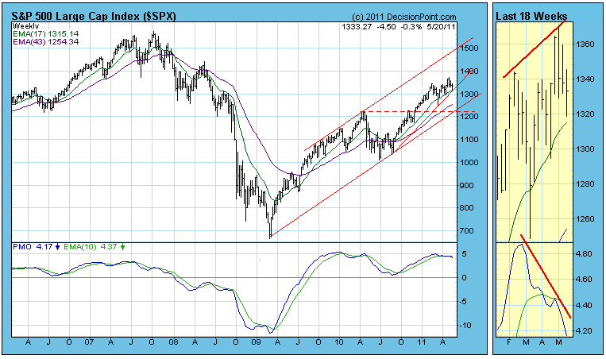Click the "(c) 2011 DecisionPoint.com" copyright text
The image size is (606, 359).
tap(404, 17)
